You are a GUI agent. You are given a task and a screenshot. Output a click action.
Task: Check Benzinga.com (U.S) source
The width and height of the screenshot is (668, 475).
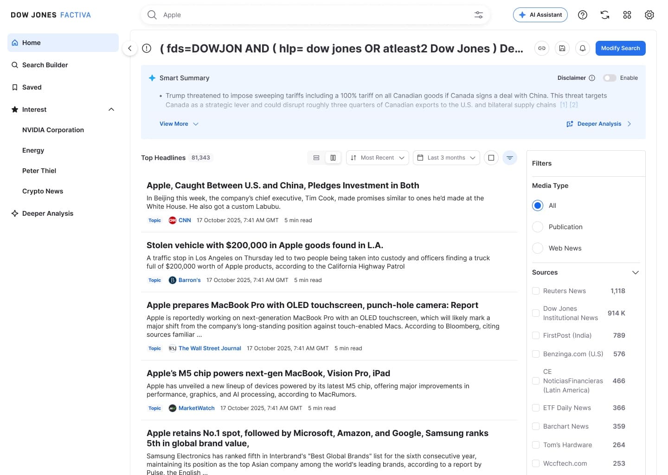pos(536,354)
